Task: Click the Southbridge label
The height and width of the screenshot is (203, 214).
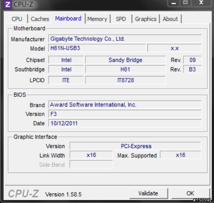Action: click(x=30, y=69)
